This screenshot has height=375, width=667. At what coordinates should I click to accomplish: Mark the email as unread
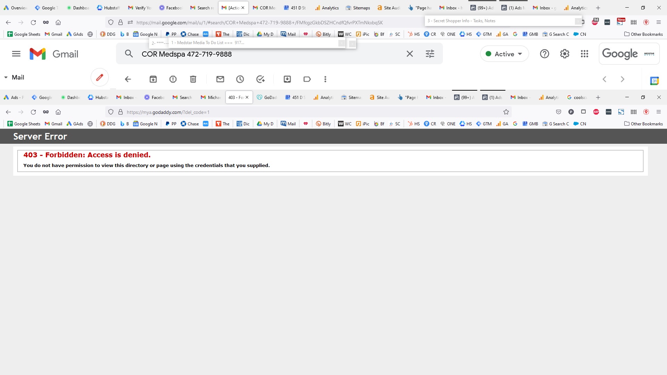[220, 79]
